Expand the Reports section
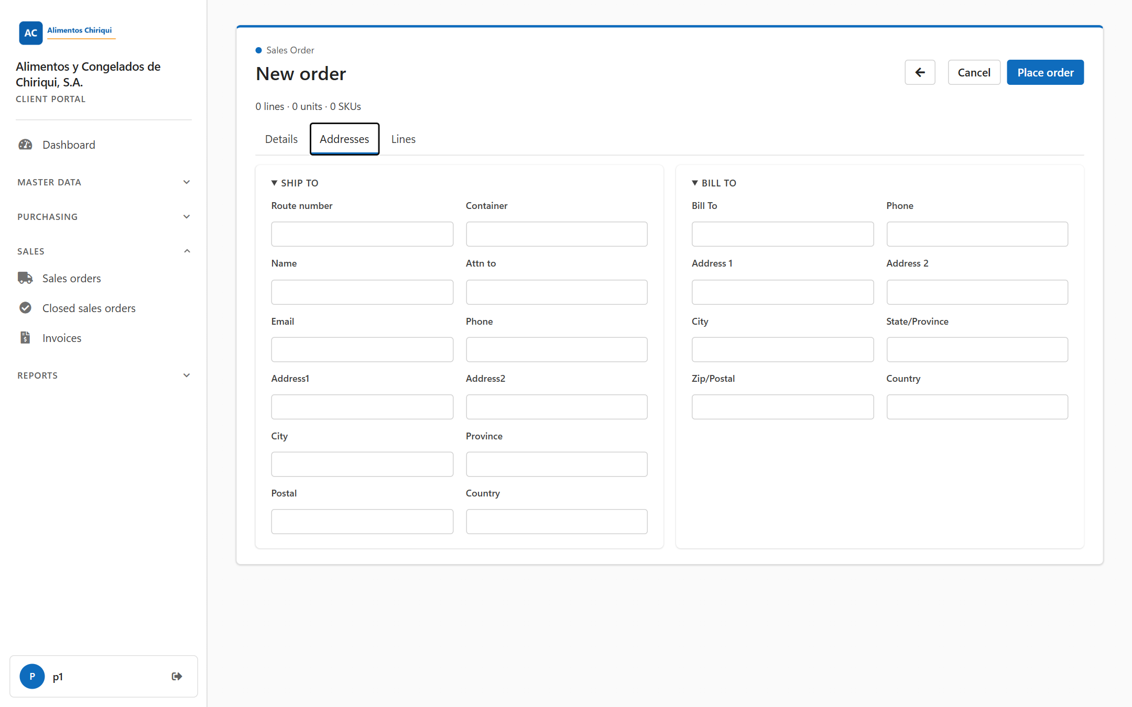Image resolution: width=1132 pixels, height=707 pixels. click(x=103, y=375)
